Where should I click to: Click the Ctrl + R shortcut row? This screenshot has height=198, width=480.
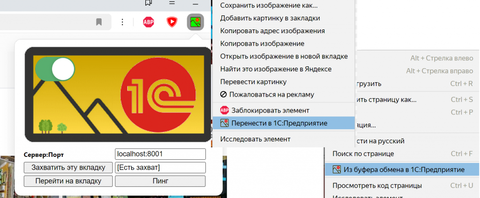tap(417, 84)
